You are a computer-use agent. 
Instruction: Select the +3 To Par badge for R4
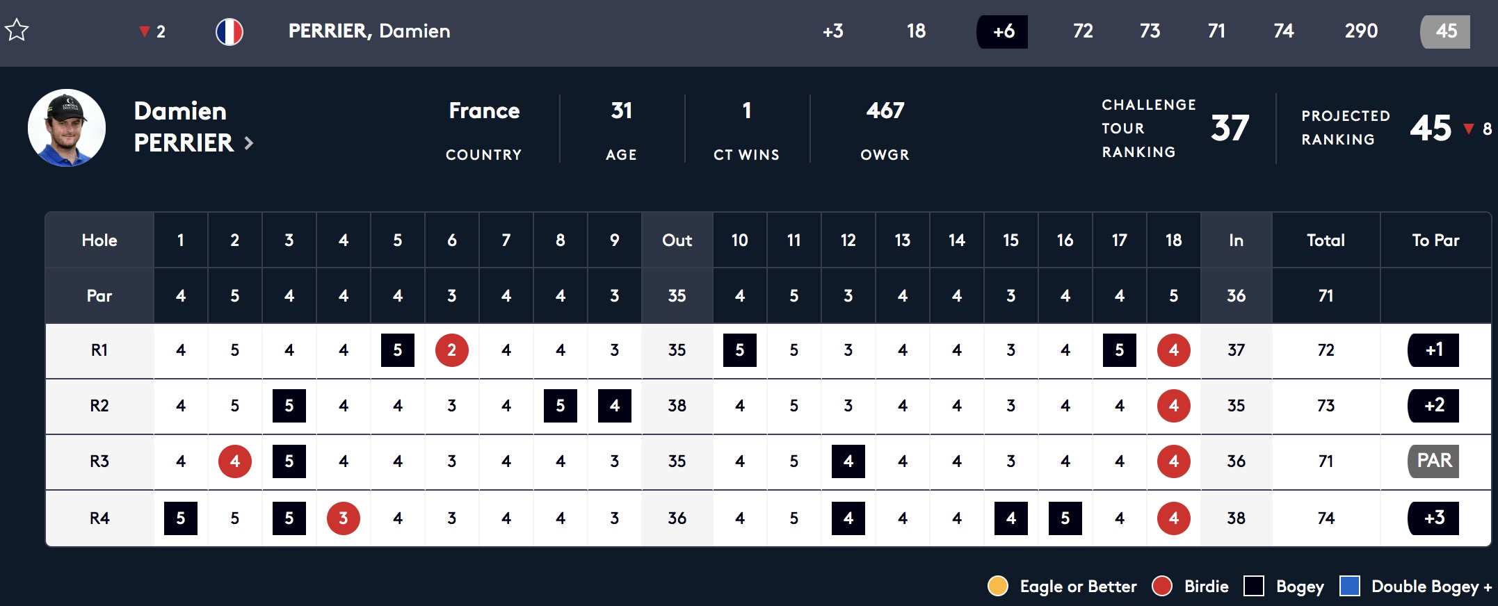click(x=1433, y=518)
